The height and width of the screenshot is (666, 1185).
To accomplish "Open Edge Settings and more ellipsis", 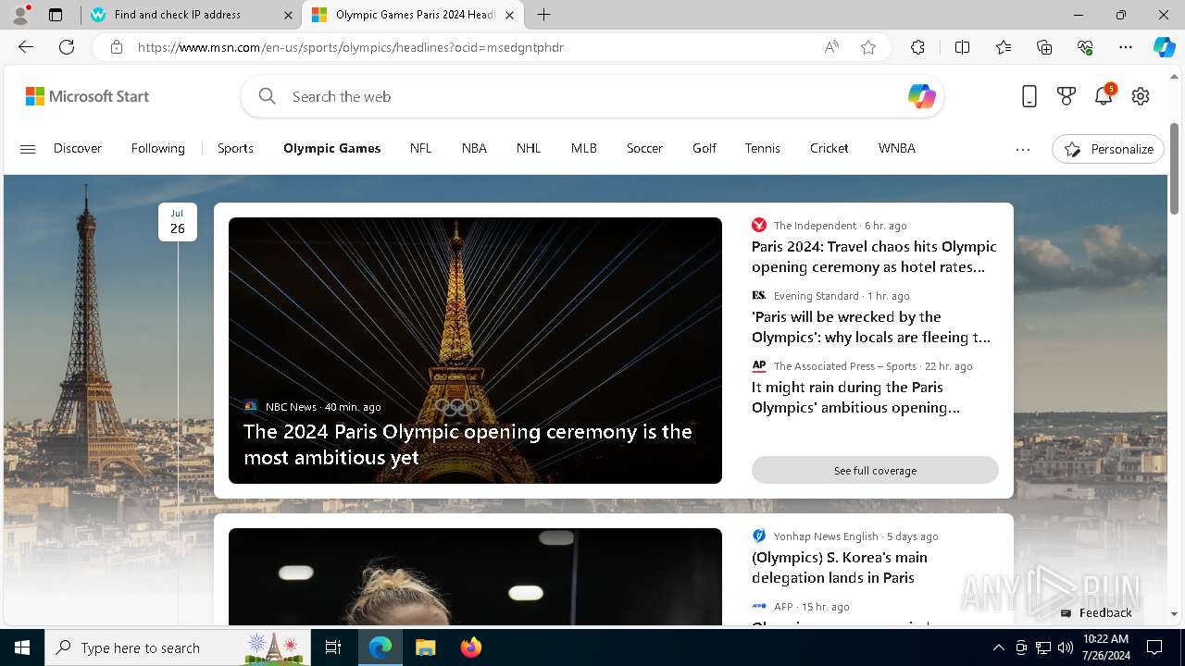I will [x=1126, y=47].
